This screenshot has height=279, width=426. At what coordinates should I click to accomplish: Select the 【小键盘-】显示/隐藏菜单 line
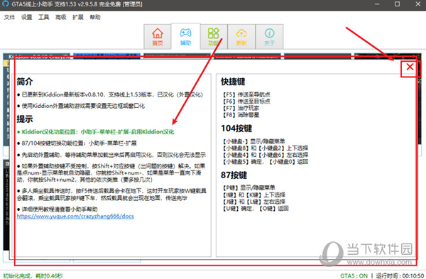(x=253, y=141)
